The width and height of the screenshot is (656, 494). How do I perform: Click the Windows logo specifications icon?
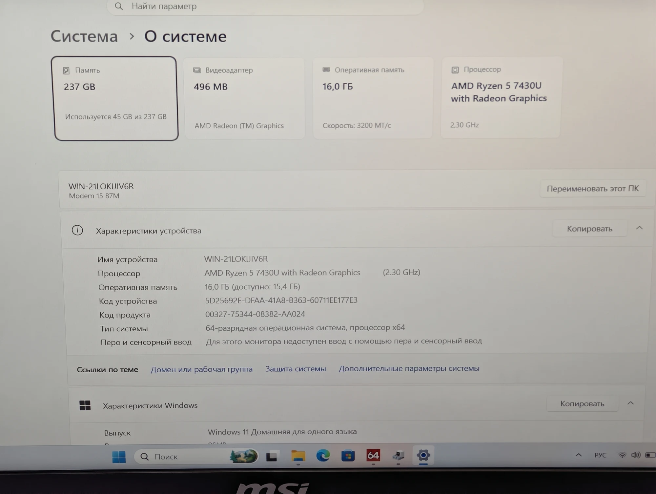tap(85, 405)
